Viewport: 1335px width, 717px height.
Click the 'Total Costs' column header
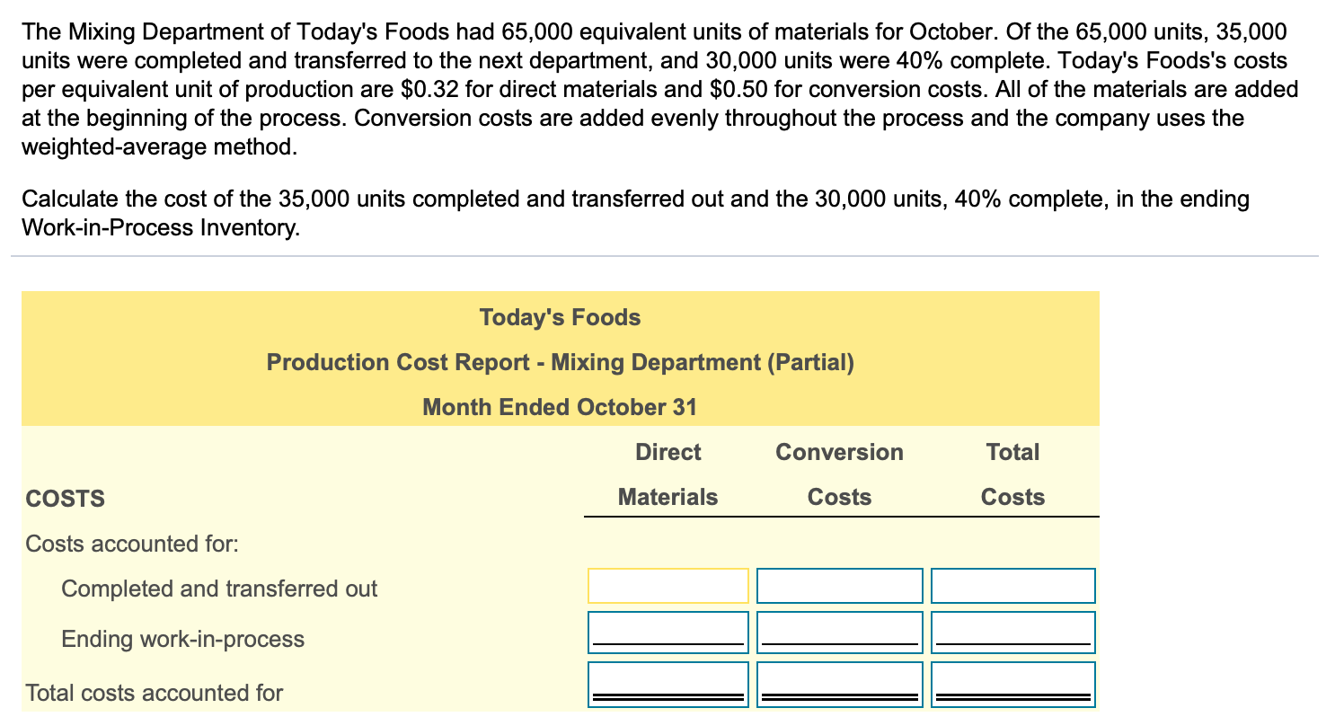pos(1012,474)
